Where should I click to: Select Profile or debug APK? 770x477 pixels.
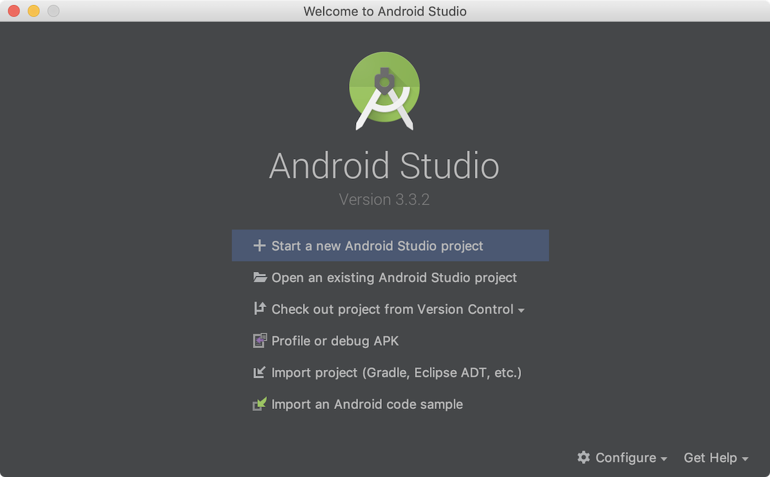coord(334,340)
